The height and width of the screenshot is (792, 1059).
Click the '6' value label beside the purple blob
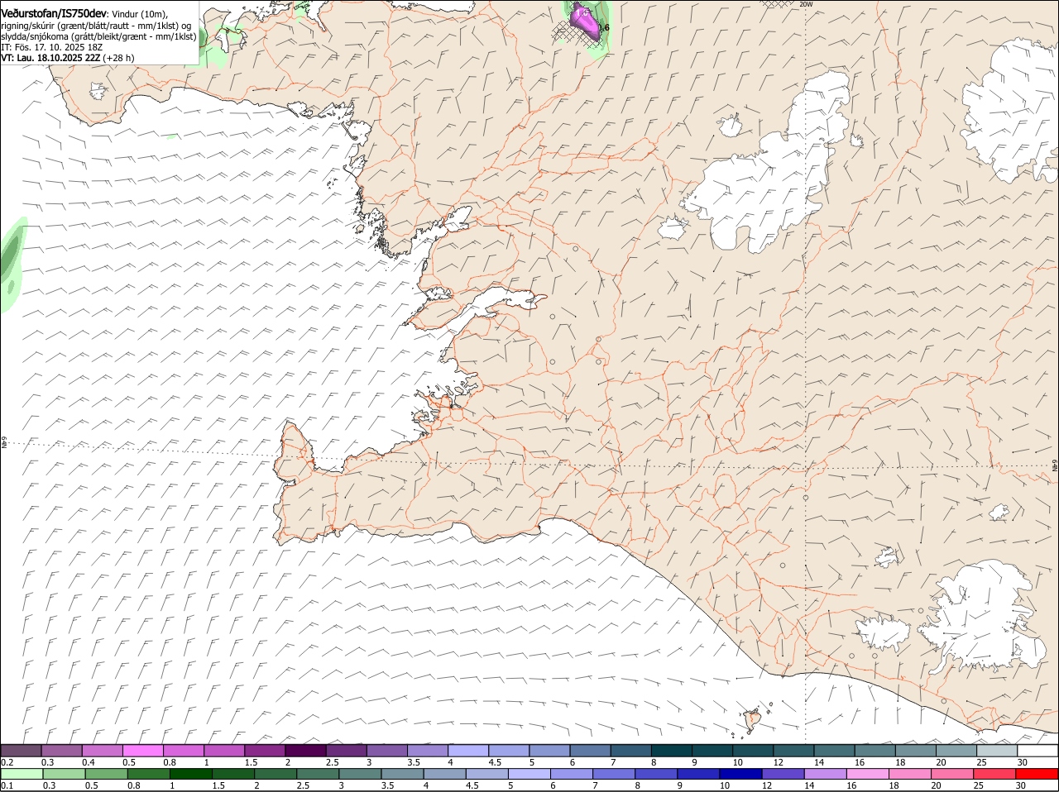coord(607,28)
